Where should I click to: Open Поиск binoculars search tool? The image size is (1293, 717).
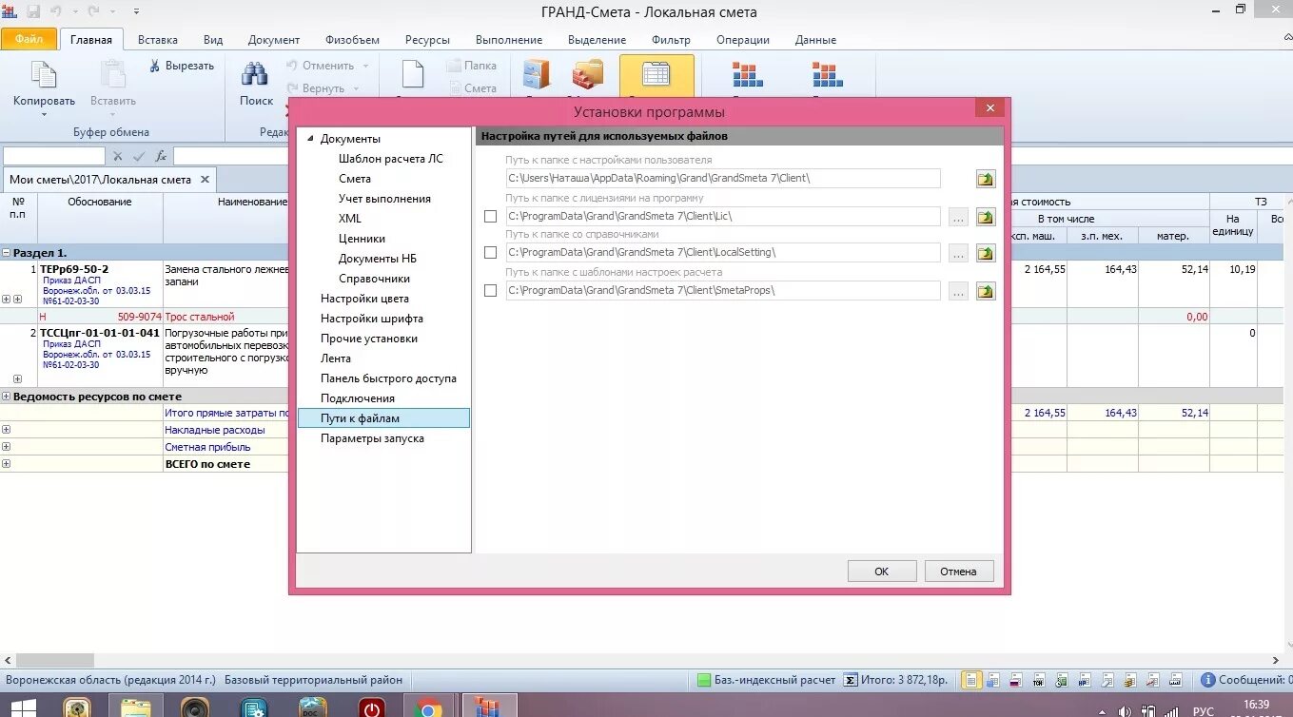coord(255,84)
